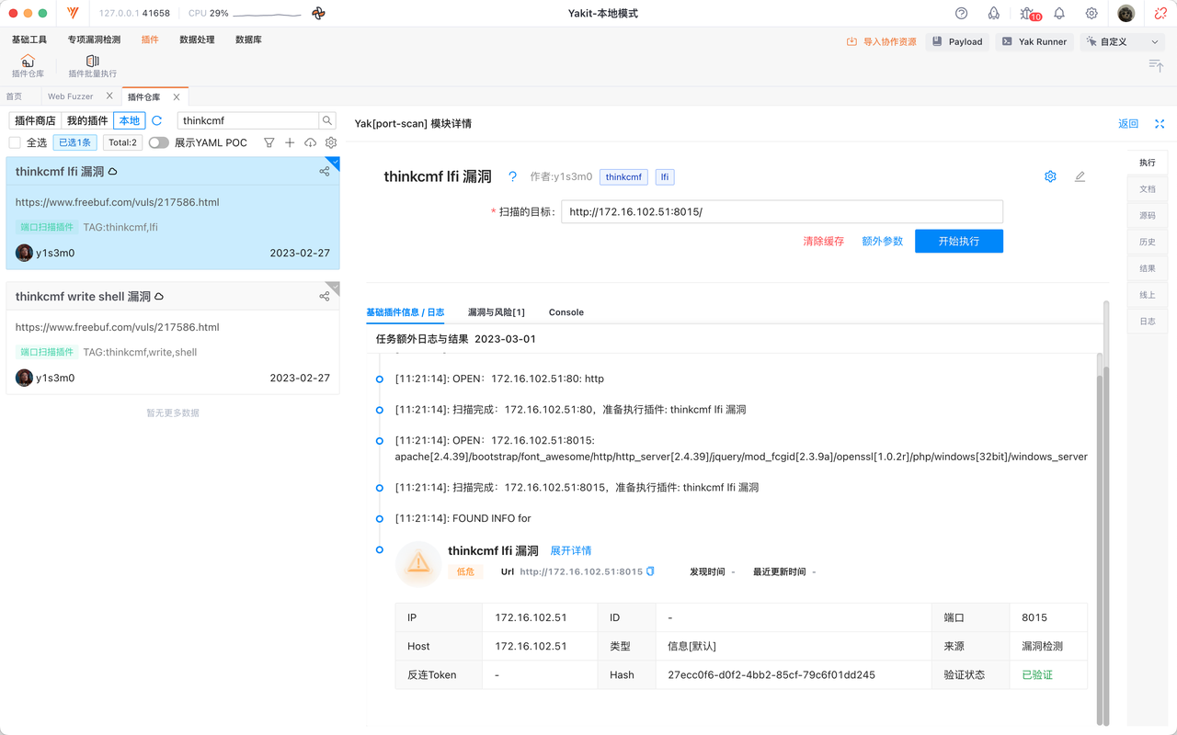The height and width of the screenshot is (735, 1177).
Task: Open the 数据处理 menu
Action: point(197,40)
